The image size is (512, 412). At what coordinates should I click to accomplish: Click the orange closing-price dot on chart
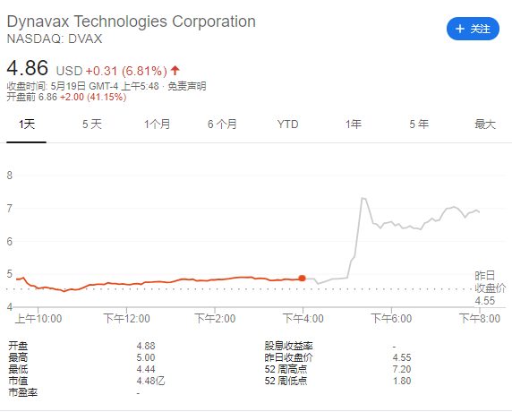[302, 278]
